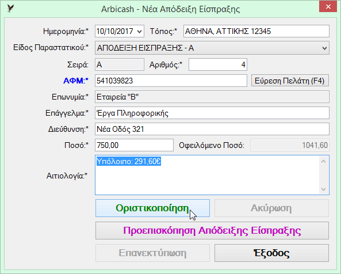Click the Αιτιολογία scrollbar up arrow

323,161
